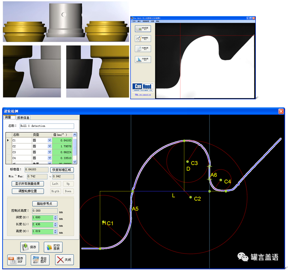
Task: Click the Max field showing 0.942
Action: [63, 177]
